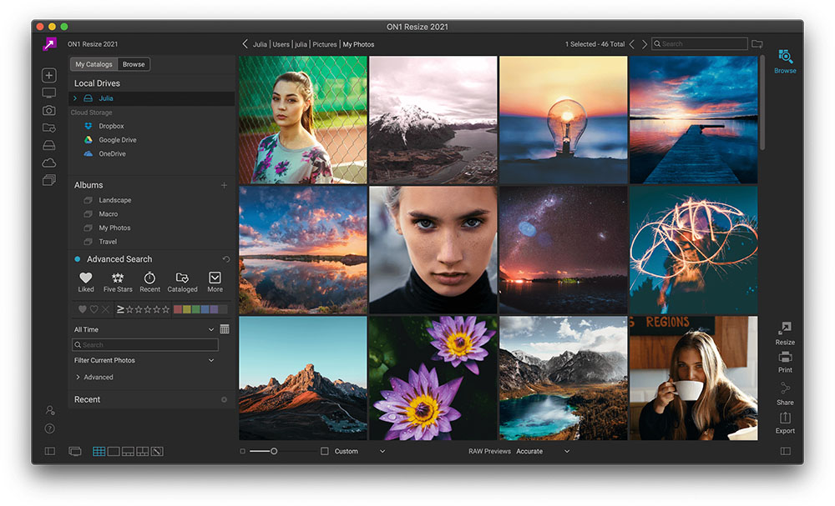Switch to detail single-image view

coord(114,451)
